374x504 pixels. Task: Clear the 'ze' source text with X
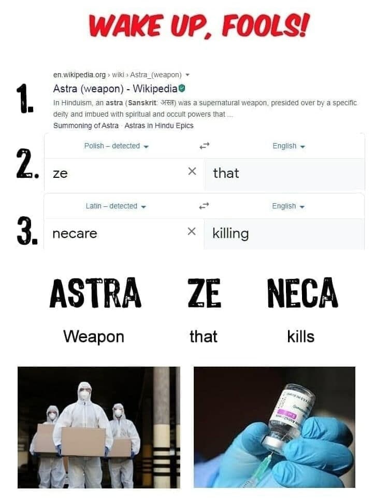pos(192,171)
